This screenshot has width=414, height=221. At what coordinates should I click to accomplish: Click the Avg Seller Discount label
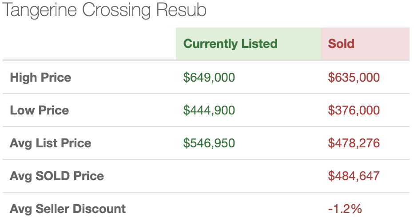pyautogui.click(x=68, y=209)
